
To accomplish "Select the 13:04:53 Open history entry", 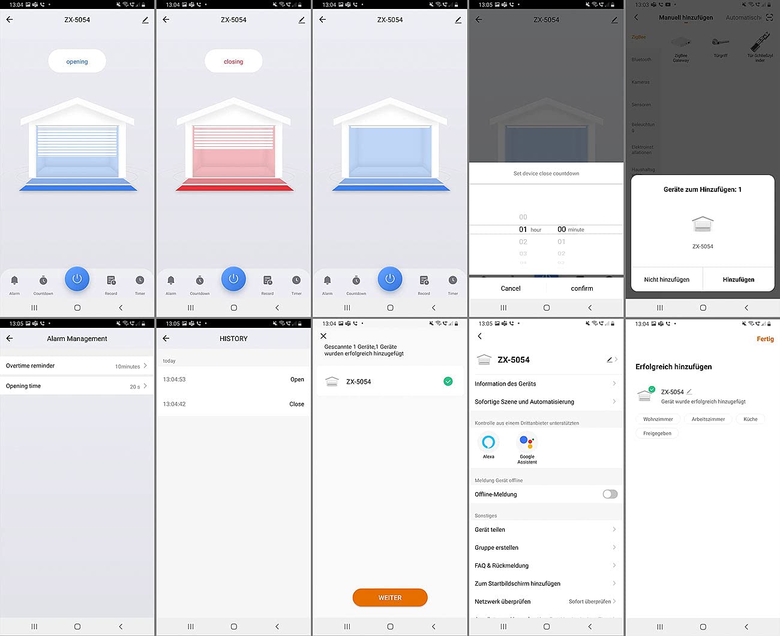I will (233, 379).
